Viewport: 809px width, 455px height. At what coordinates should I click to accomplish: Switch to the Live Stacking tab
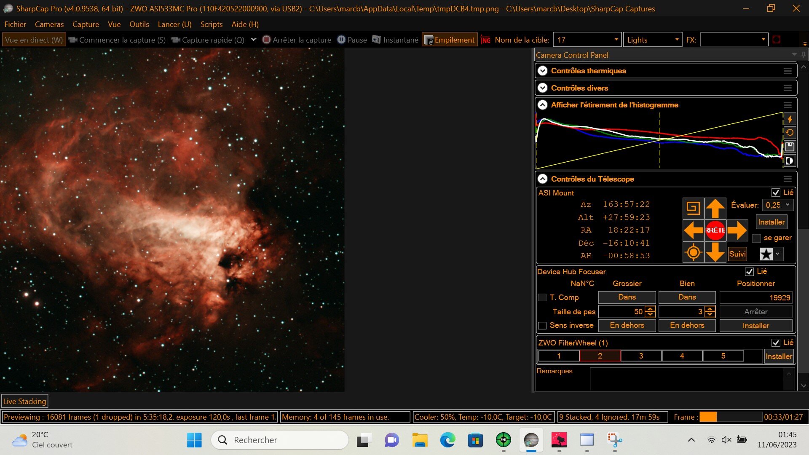[x=24, y=401]
